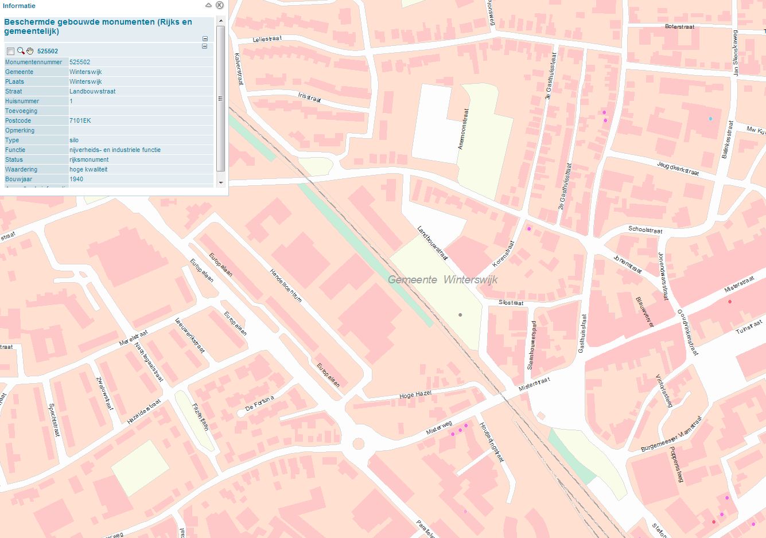Click the gray monument dot near Landbouwstraat
This screenshot has width=766, height=538.
click(x=460, y=315)
